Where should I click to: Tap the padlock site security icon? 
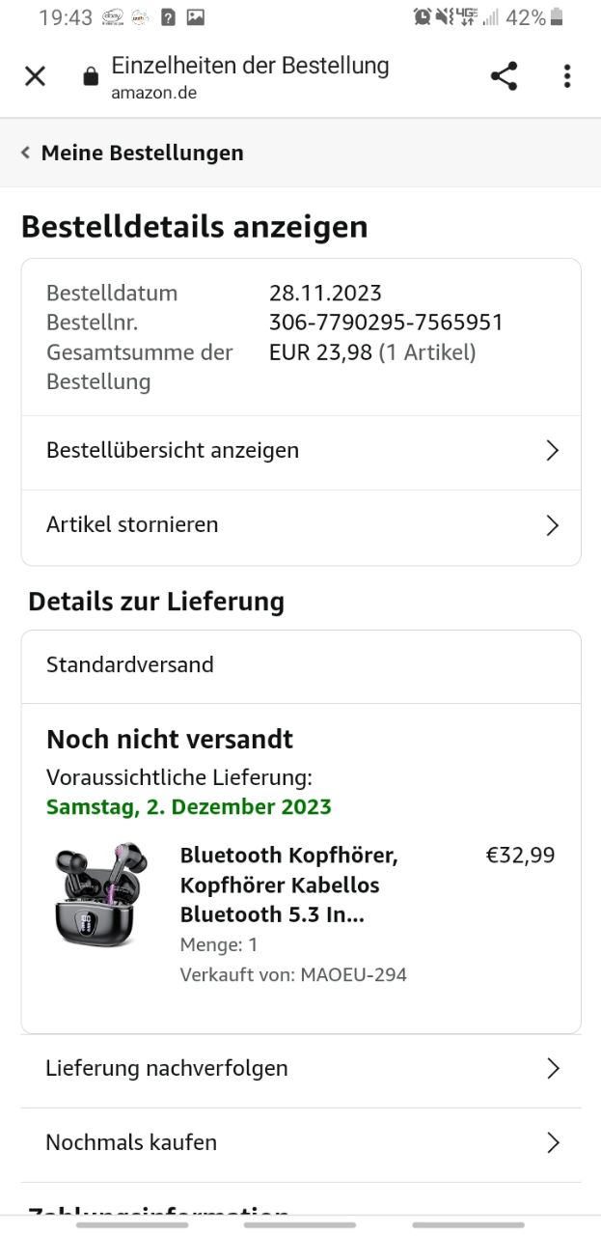click(91, 76)
